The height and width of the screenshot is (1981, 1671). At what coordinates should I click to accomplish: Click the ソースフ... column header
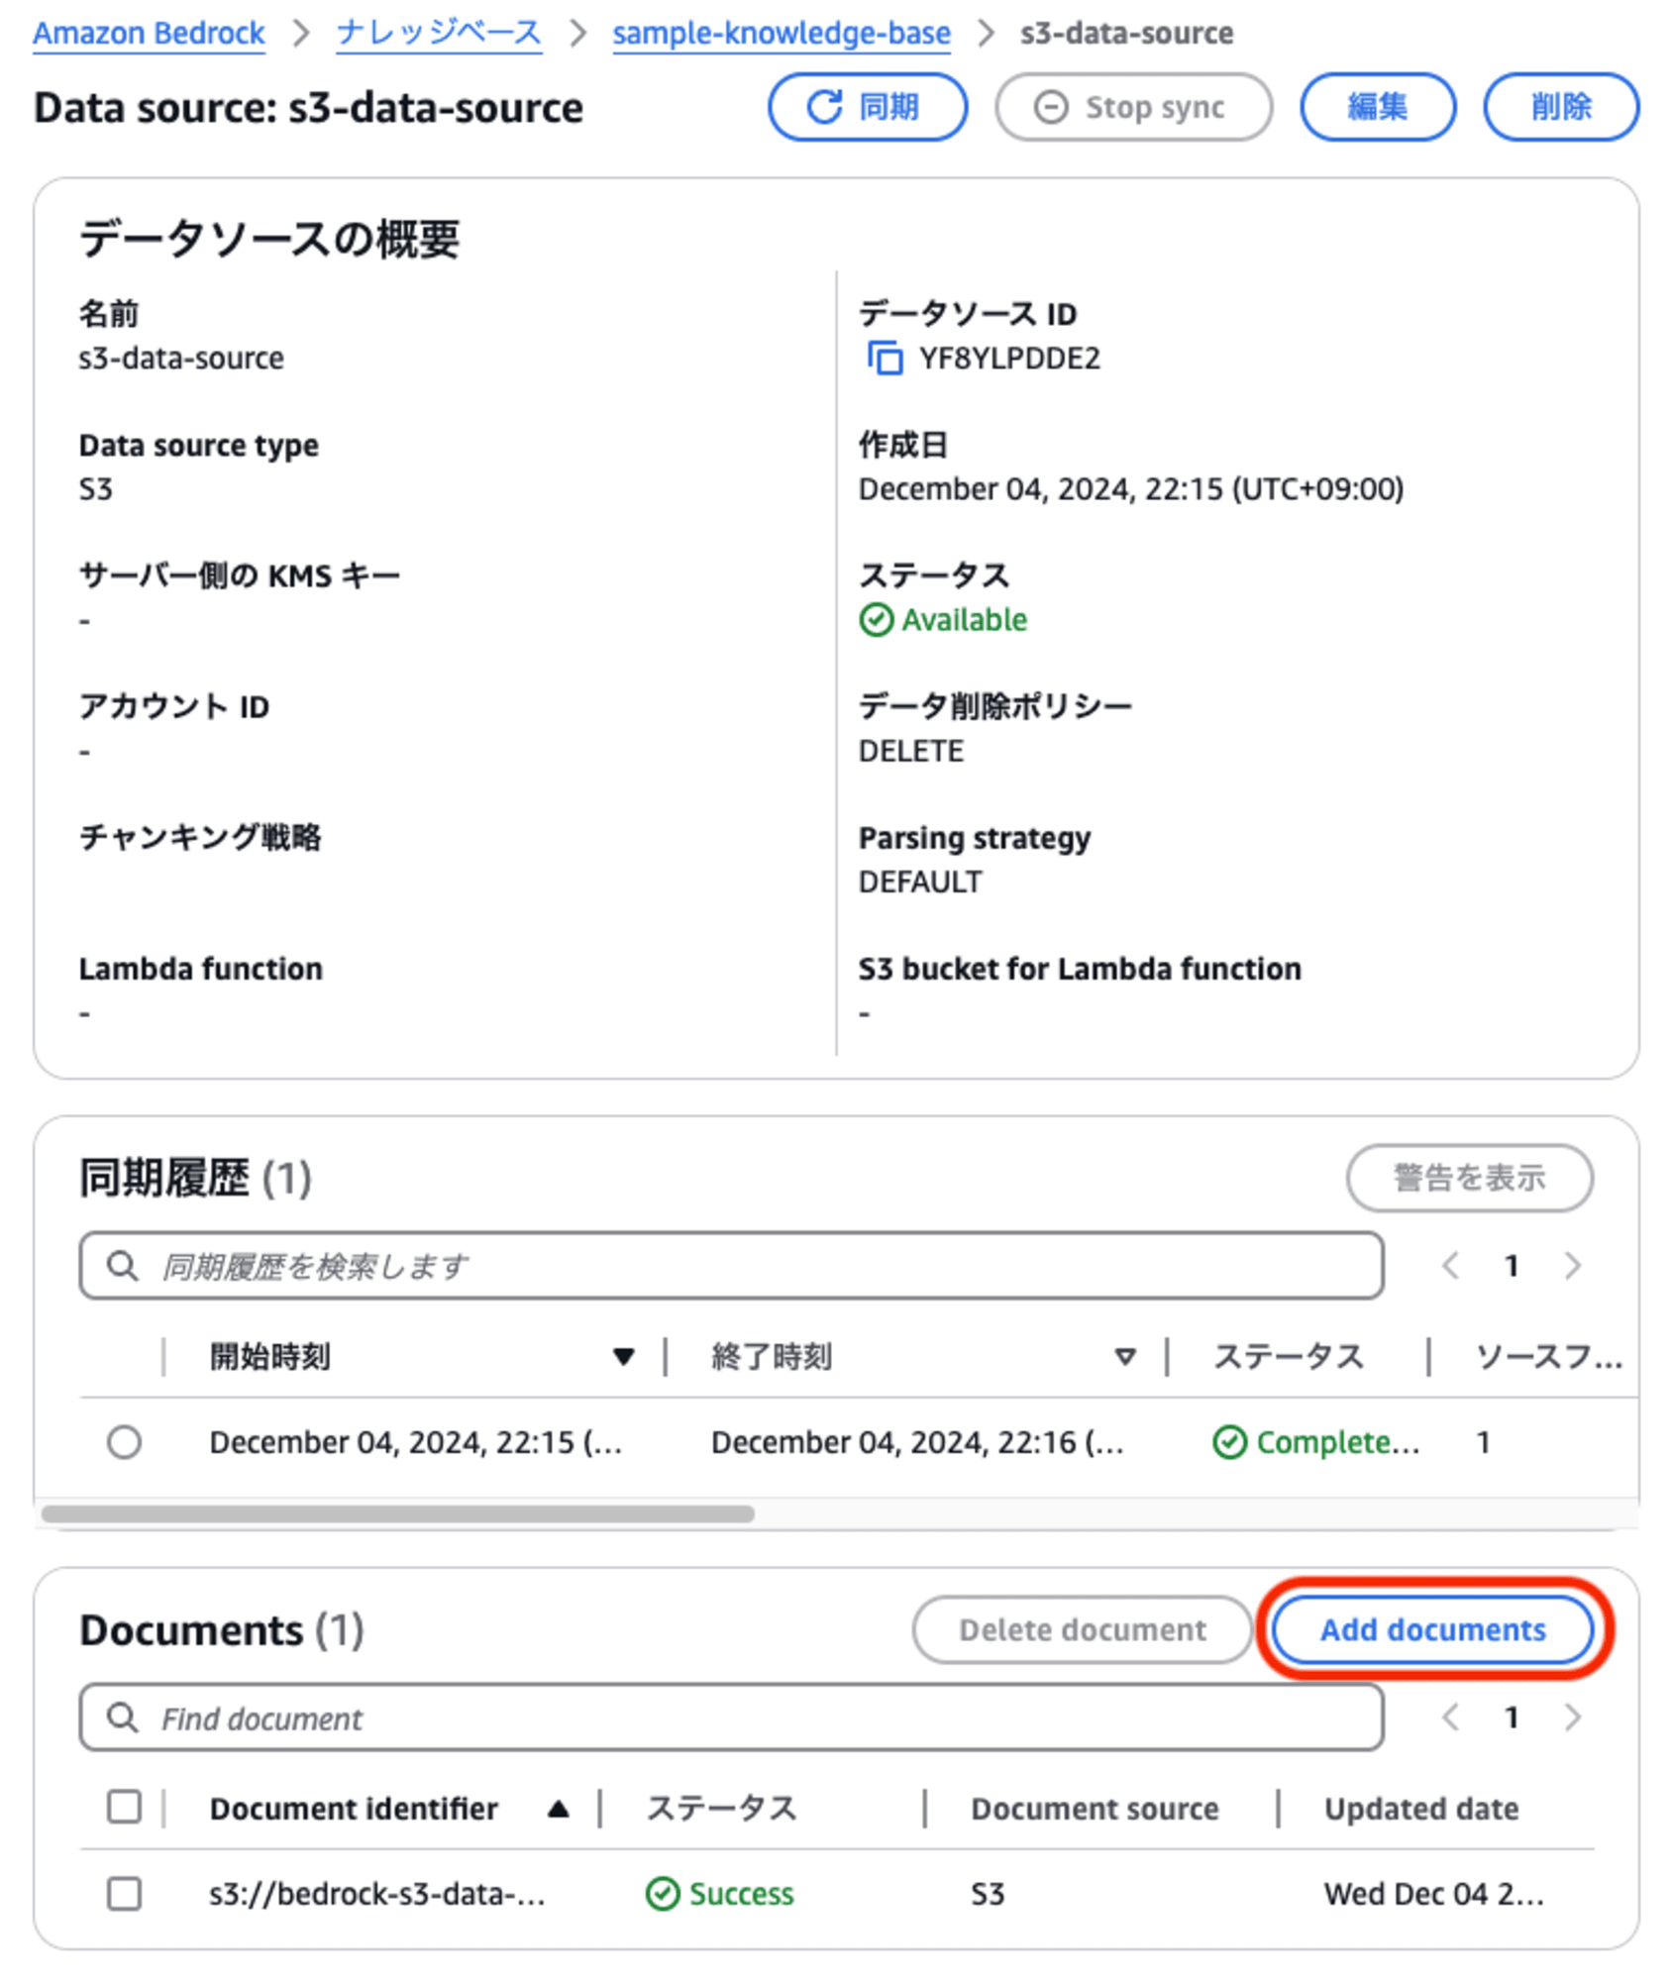(1548, 1356)
